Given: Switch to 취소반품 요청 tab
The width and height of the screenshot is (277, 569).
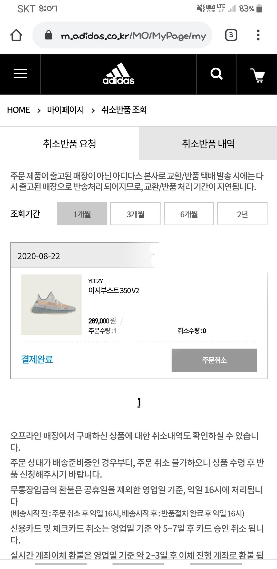Looking at the screenshot, I should [x=70, y=144].
